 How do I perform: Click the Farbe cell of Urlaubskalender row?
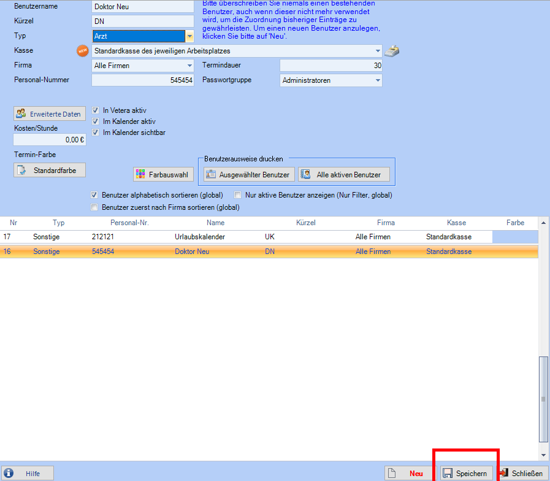pos(515,236)
